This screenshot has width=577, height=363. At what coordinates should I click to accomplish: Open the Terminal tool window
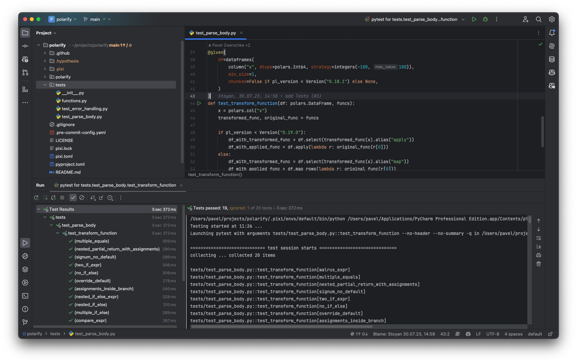(x=25, y=296)
